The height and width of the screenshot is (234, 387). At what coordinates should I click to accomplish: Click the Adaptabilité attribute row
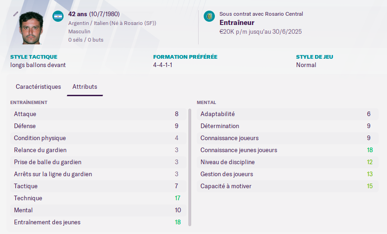288,114
